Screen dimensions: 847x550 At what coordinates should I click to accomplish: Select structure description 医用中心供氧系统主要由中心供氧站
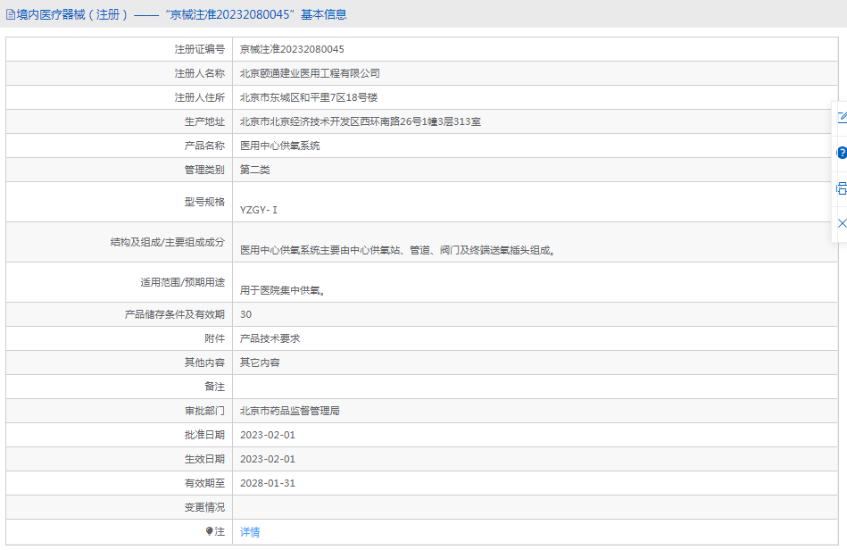click(398, 250)
